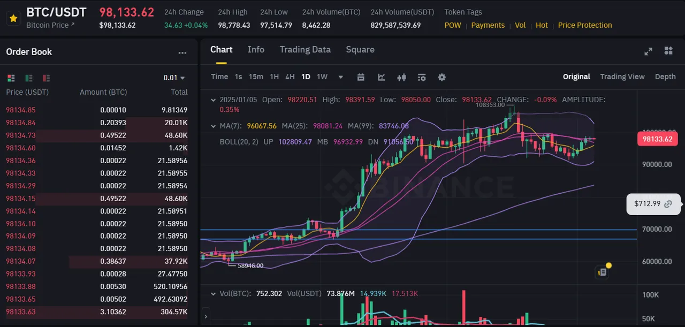Click the Price (USDT) column header
This screenshot has height=327, width=685.
pos(27,92)
